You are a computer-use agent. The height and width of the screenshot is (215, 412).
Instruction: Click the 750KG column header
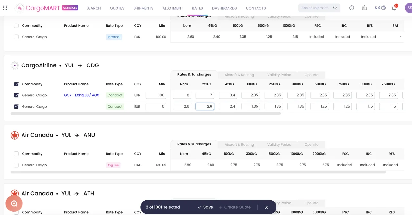(343, 84)
